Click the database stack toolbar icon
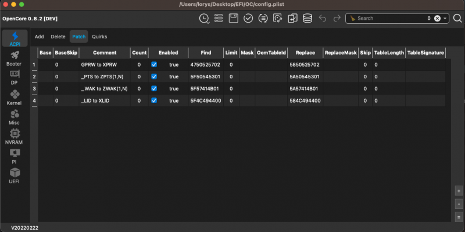Viewport: 465px width, 232px height. (307, 19)
